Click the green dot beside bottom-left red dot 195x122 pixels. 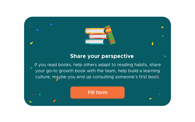point(40,94)
